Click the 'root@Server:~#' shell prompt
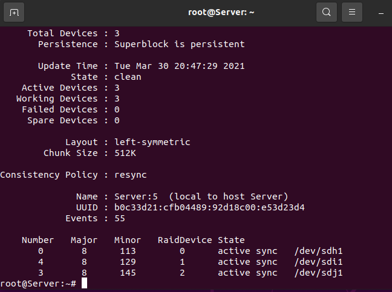Screen dimensions: 392x292 tap(38, 284)
